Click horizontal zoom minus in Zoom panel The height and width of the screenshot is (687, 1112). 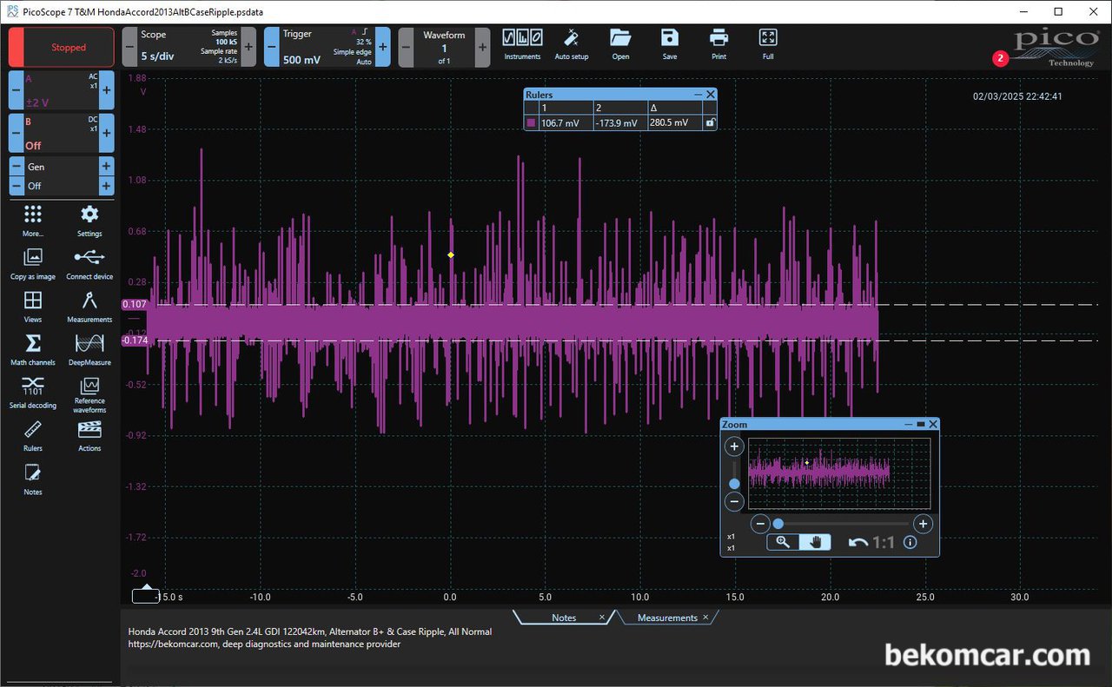[x=760, y=524]
